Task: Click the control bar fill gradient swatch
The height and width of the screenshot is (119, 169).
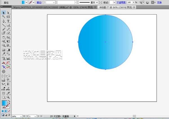Action: 23,2
